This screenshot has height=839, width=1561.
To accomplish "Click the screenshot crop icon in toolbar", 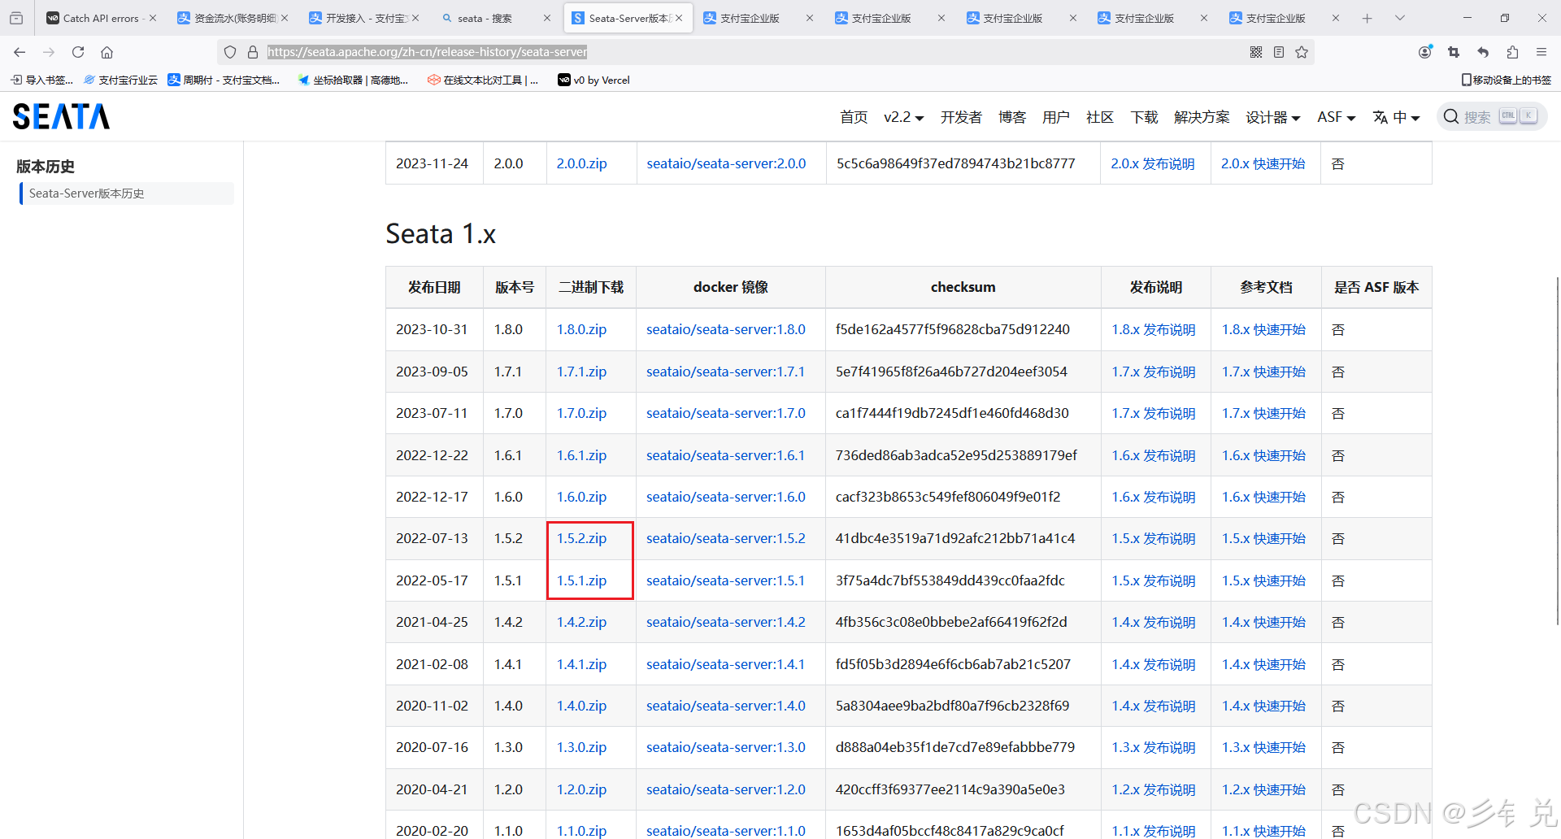I will [x=1454, y=52].
